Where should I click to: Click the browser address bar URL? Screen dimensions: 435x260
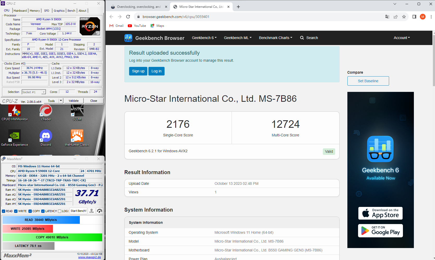click(x=176, y=17)
